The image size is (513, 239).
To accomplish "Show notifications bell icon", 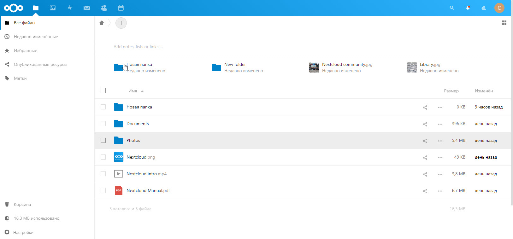I will point(468,8).
